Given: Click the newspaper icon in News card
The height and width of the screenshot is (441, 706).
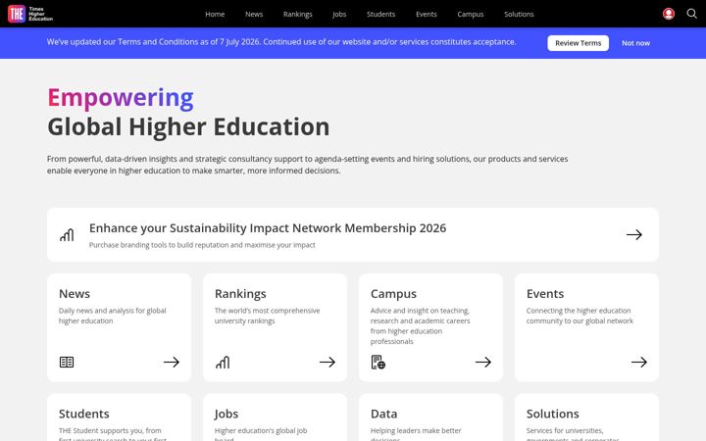Looking at the screenshot, I should tap(67, 362).
